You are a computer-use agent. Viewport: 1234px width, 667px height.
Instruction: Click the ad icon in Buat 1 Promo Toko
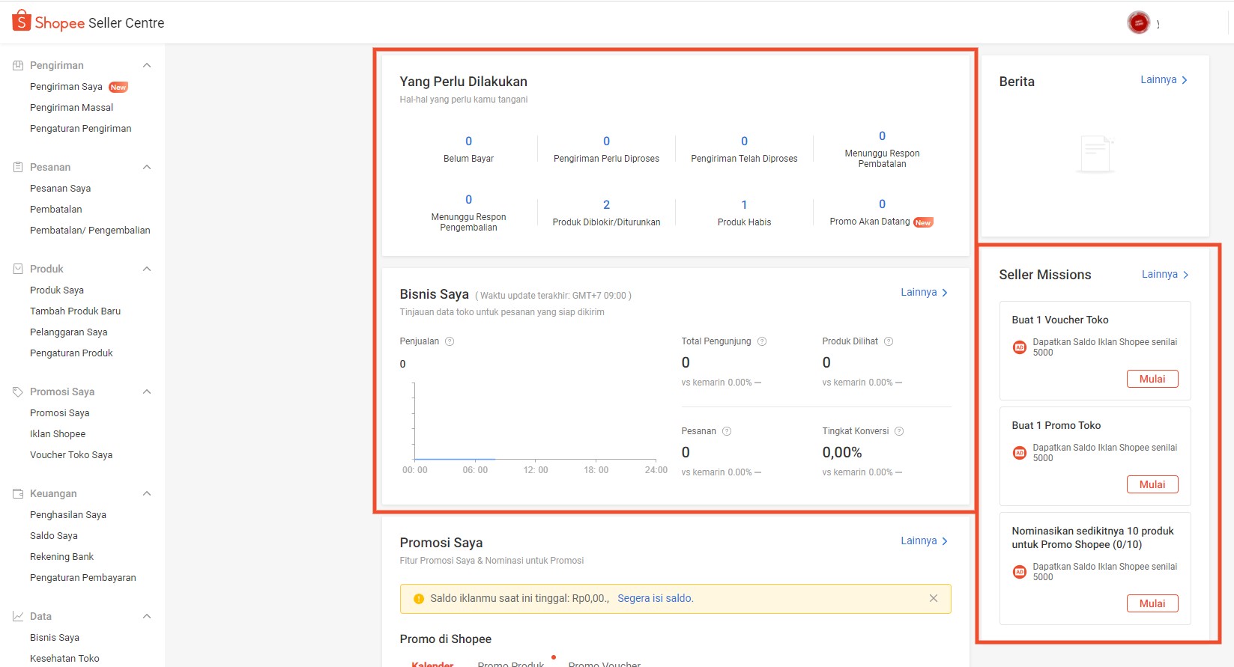(x=1020, y=453)
